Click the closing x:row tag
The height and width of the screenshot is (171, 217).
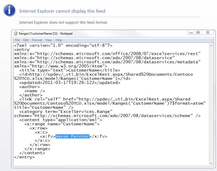(40, 145)
